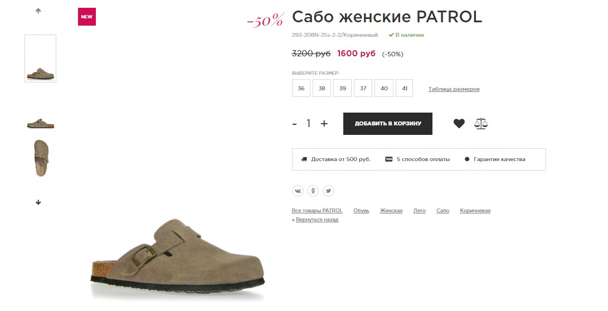Open the Таблица размеров link

[x=454, y=89]
